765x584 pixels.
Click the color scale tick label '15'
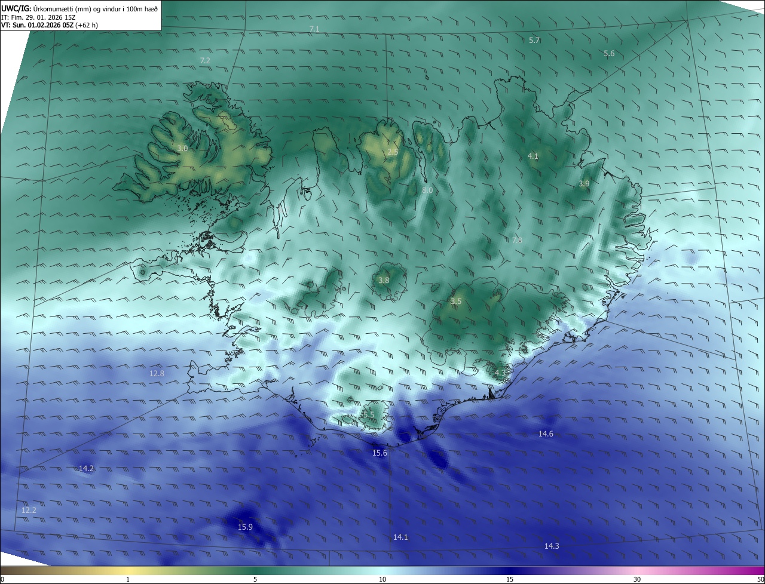tap(510, 579)
